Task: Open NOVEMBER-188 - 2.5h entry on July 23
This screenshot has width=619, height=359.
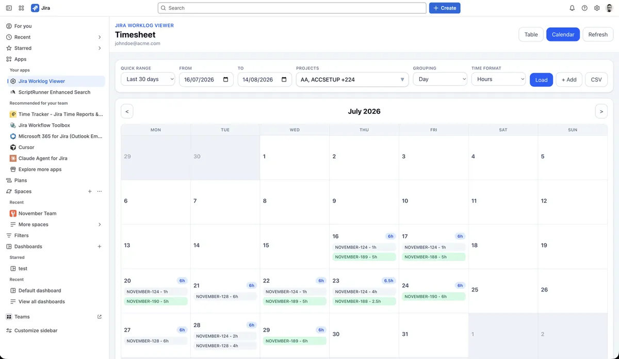Action: (x=364, y=301)
